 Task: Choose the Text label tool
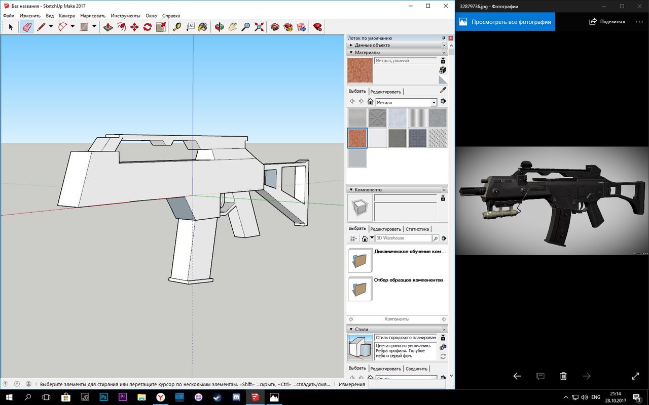click(190, 27)
